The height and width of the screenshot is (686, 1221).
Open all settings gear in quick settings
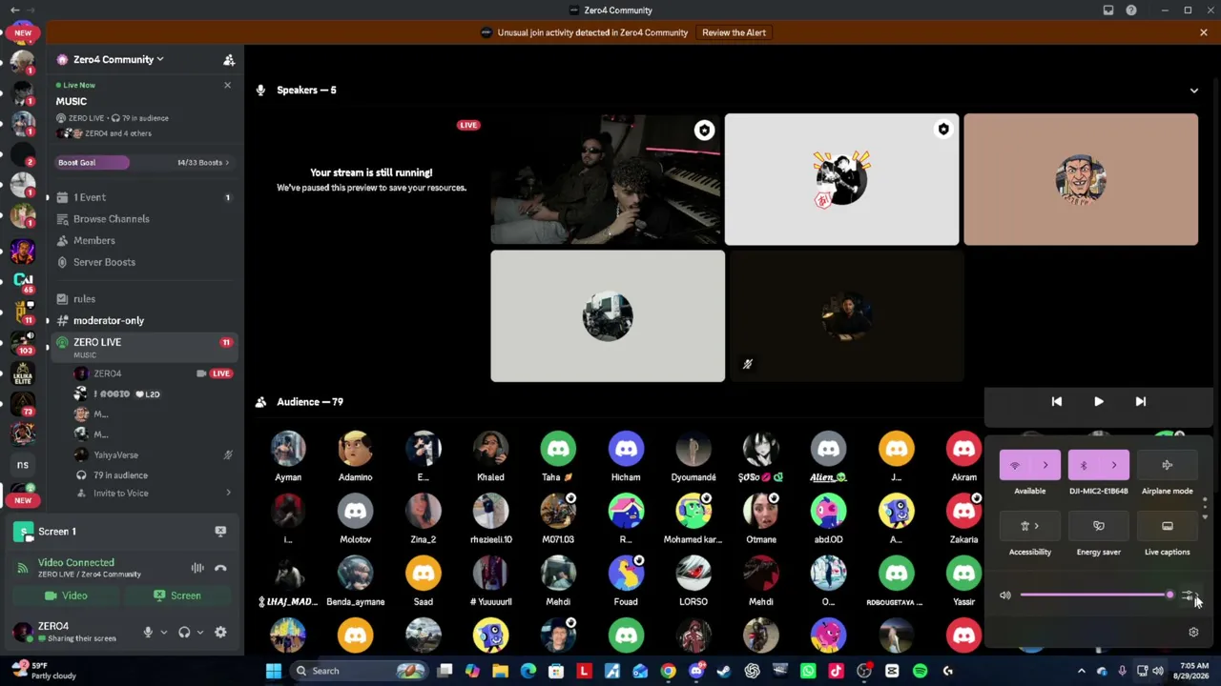pyautogui.click(x=1193, y=632)
